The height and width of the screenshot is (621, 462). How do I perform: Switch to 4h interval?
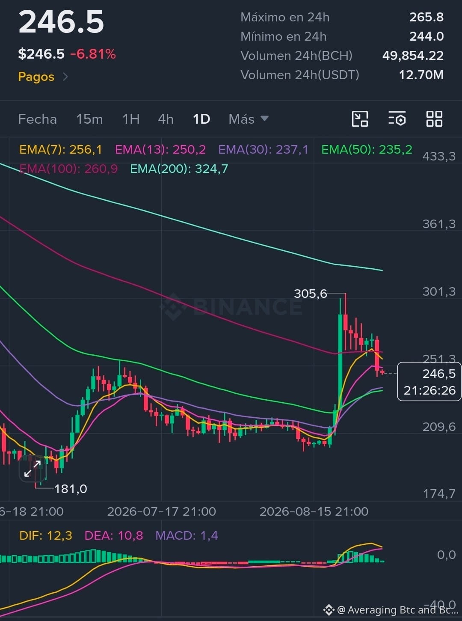[166, 119]
